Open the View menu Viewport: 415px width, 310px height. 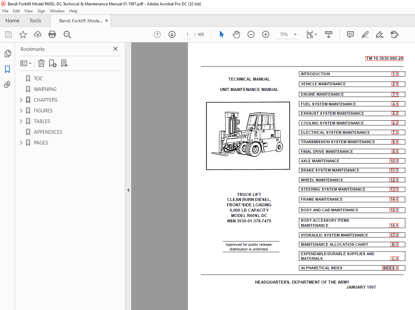(x=29, y=11)
